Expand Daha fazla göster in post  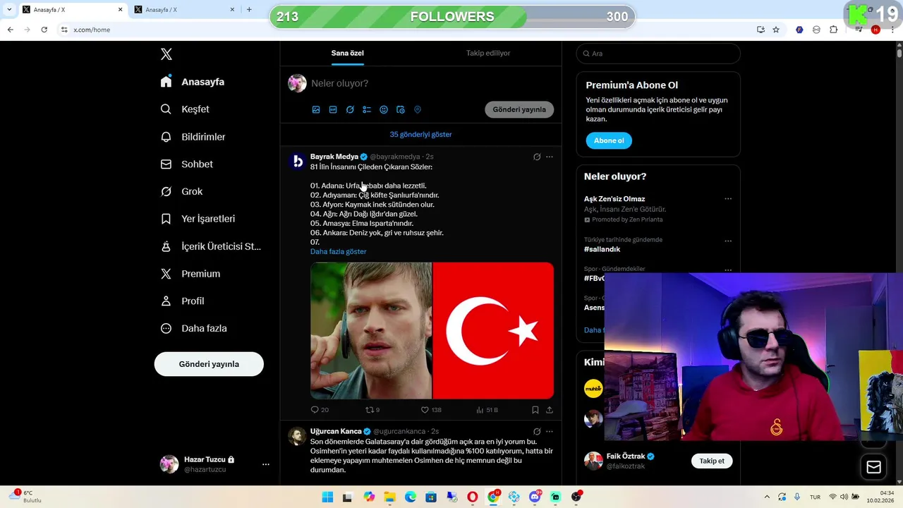tap(339, 251)
